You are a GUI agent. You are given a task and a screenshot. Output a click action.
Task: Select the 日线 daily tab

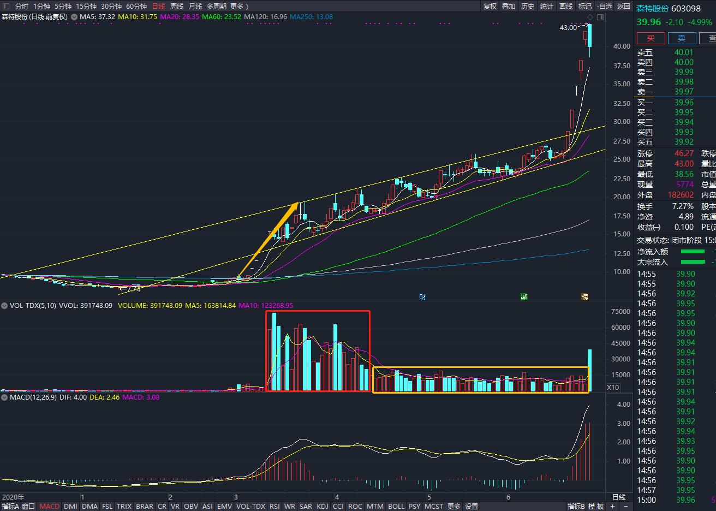point(158,6)
